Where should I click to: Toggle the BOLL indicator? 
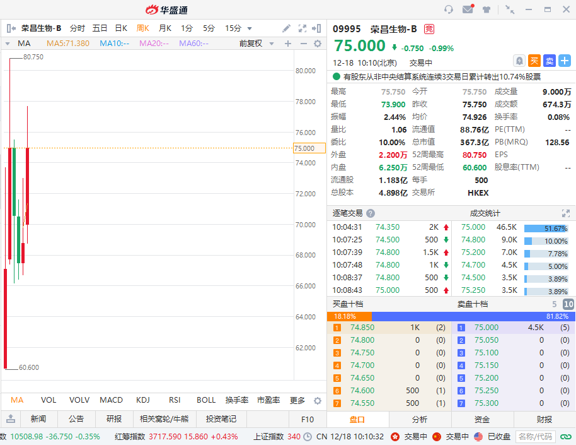pos(206,400)
